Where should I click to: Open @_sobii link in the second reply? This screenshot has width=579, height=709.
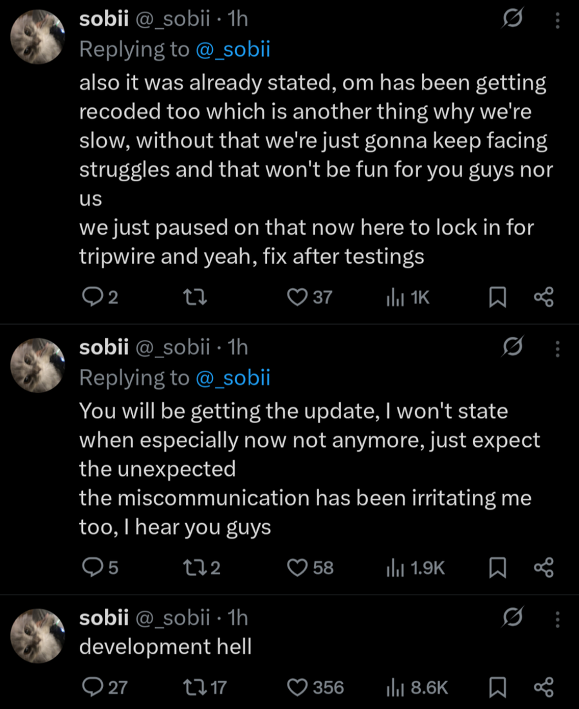click(232, 378)
